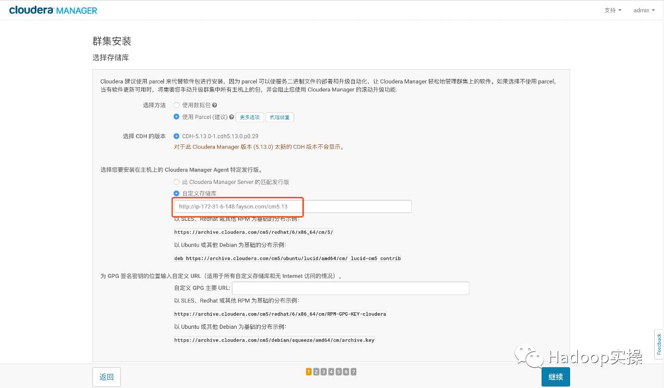Select the 自定义存储库 radio option
Viewport: 664px width, 388px height.
pos(176,193)
